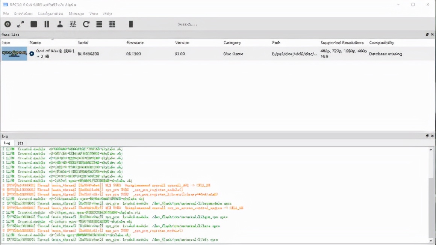The image size is (436, 245).
Task: Open the Manage menu
Action: (76, 14)
